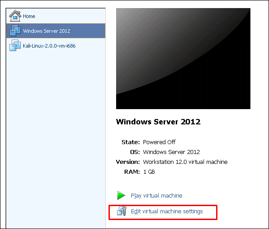Click the Home house icon in sidebar
This screenshot has width=269, height=229.
pos(15,16)
